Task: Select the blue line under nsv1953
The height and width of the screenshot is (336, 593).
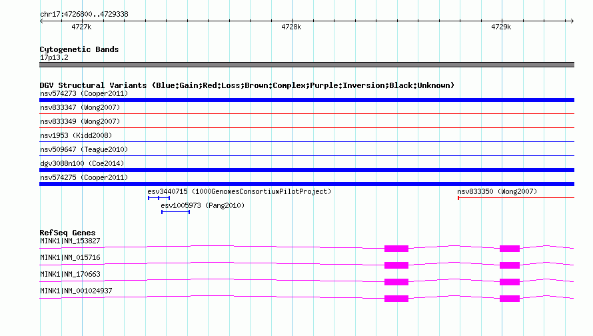Action: [x=306, y=141]
